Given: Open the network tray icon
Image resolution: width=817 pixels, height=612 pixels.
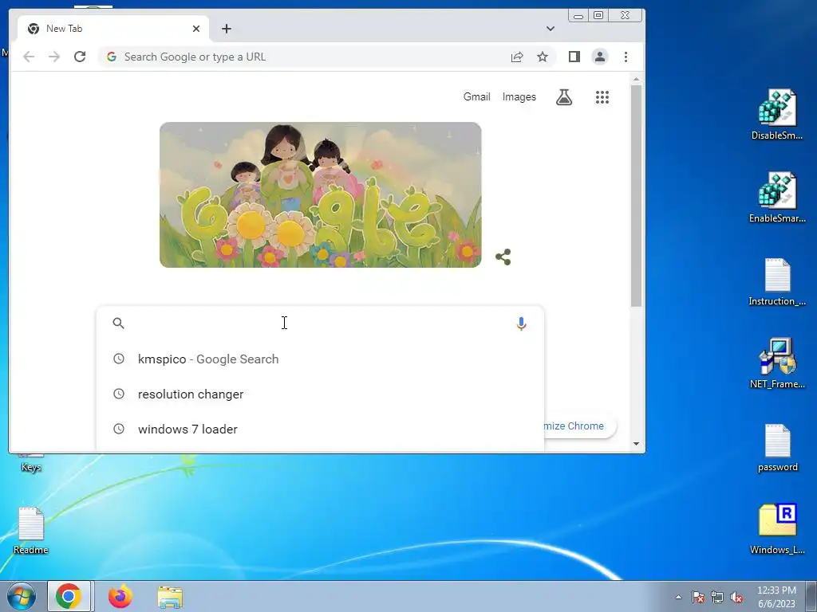Looking at the screenshot, I should pos(717,597).
